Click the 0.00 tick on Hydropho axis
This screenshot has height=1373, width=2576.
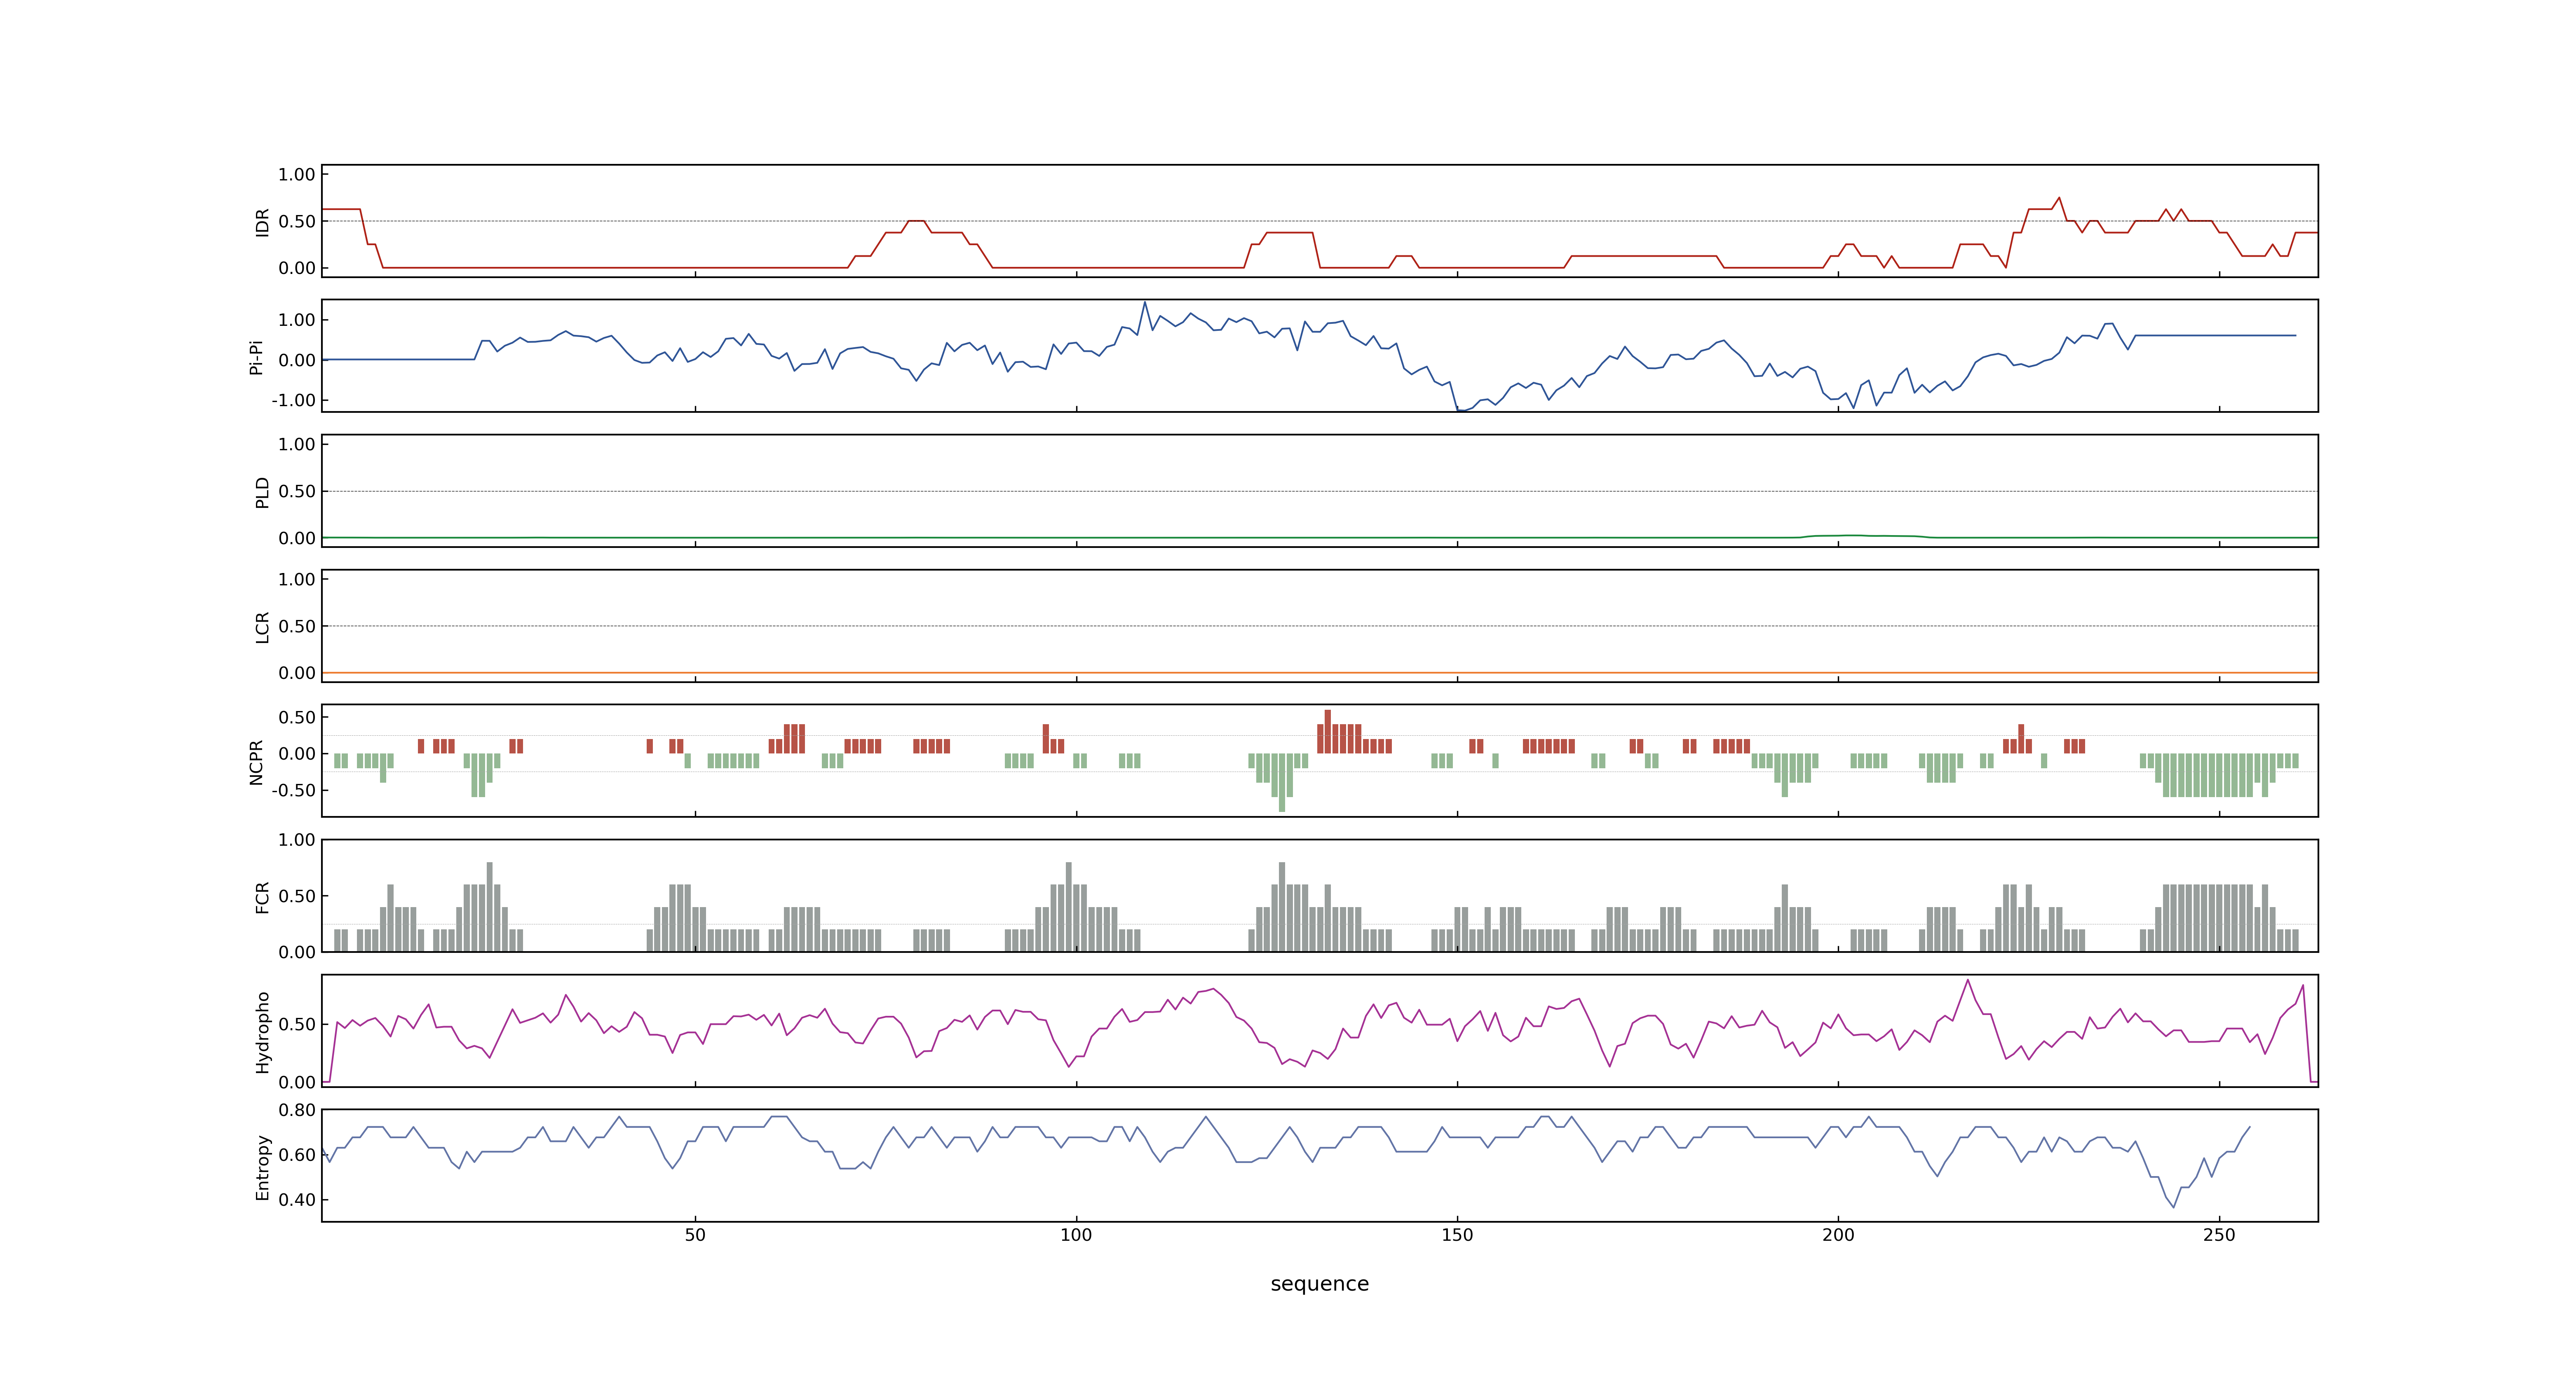tap(297, 1082)
